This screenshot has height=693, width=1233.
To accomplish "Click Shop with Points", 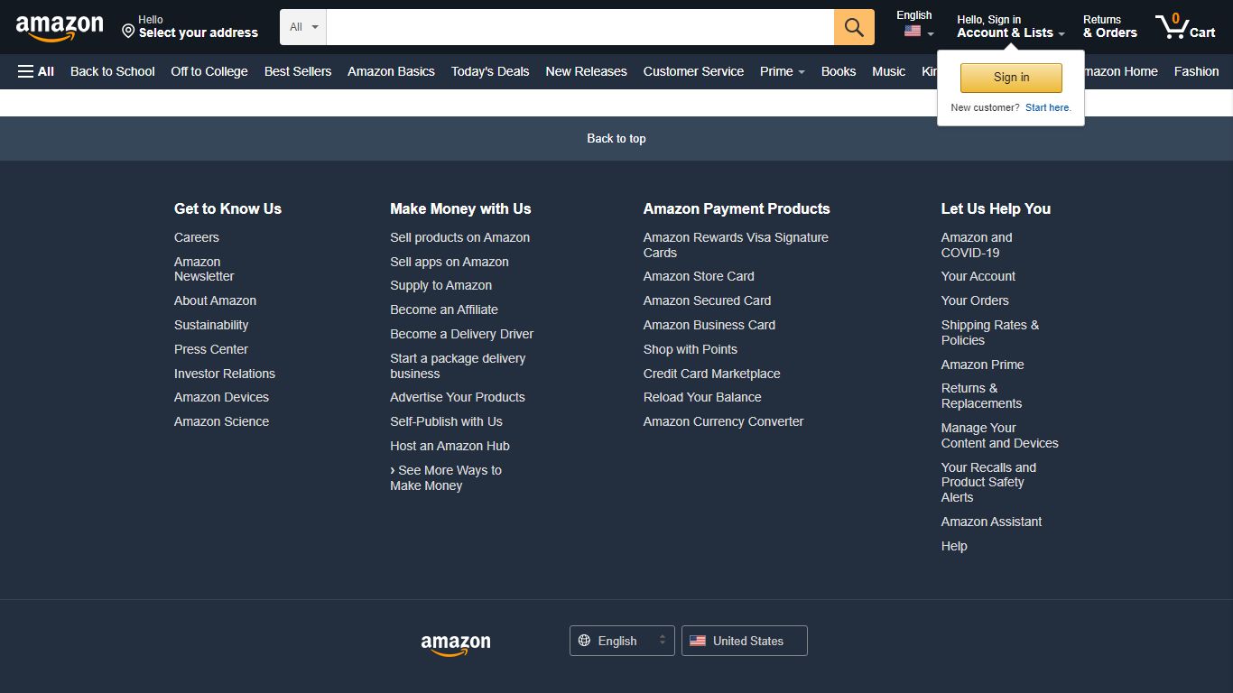I will (691, 349).
